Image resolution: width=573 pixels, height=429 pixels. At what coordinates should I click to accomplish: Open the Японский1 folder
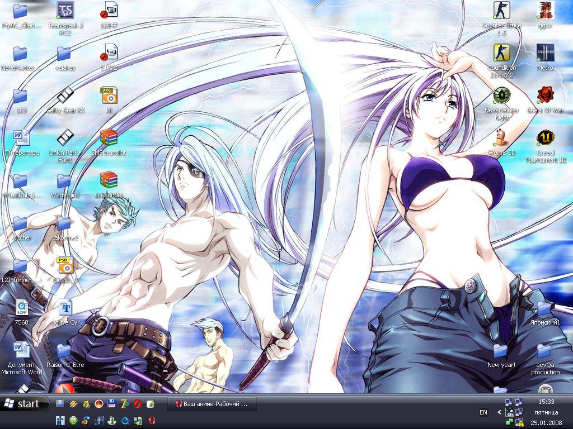point(545,313)
